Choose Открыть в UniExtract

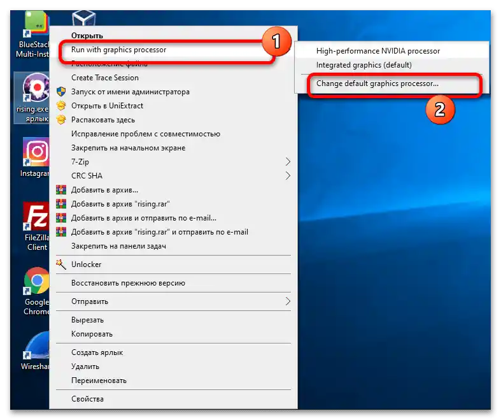(173, 106)
